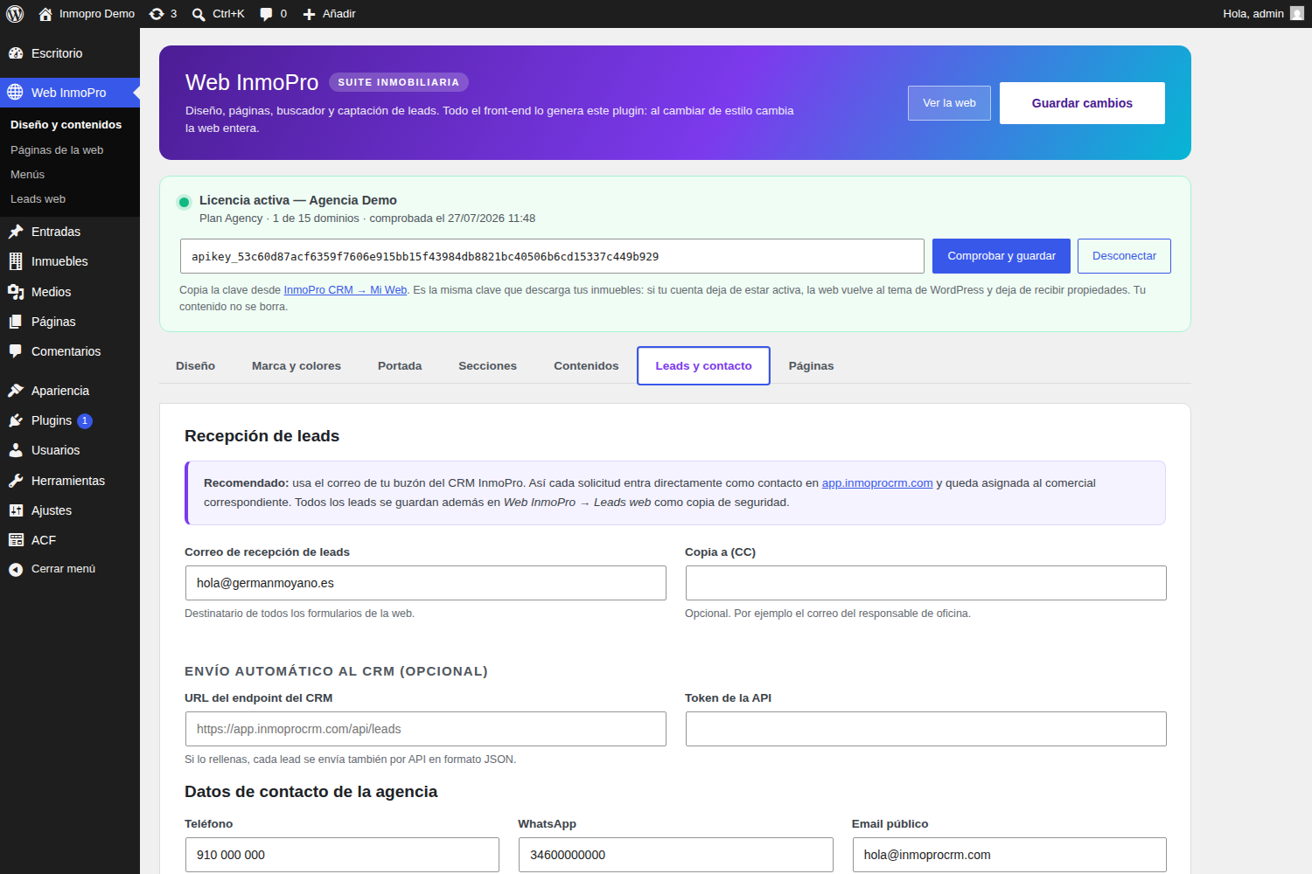Click the Cerrar menú collapse arrow icon
The width and height of the screenshot is (1312, 874).
[x=16, y=569]
